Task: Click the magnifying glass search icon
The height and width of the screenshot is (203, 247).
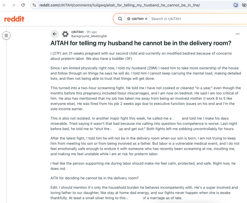Action: [120, 19]
